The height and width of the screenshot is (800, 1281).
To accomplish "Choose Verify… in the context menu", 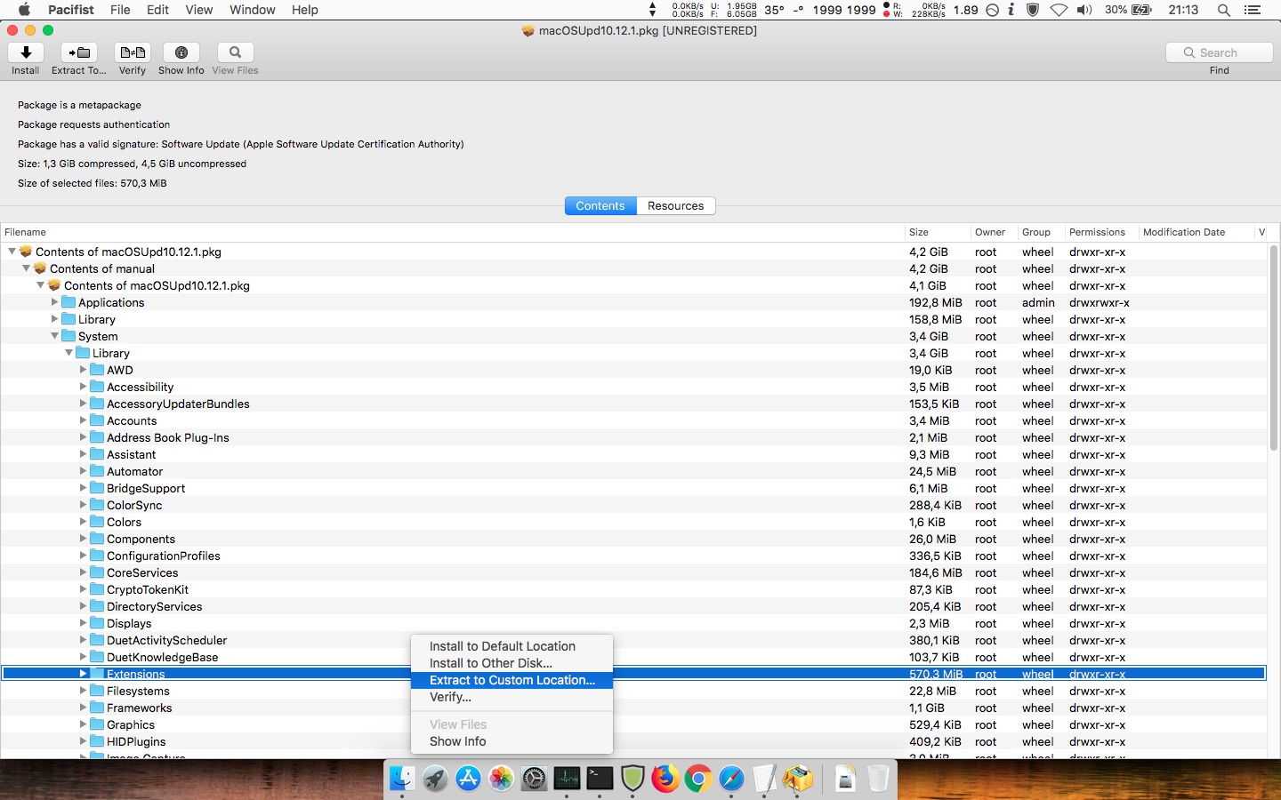I will pos(512,697).
